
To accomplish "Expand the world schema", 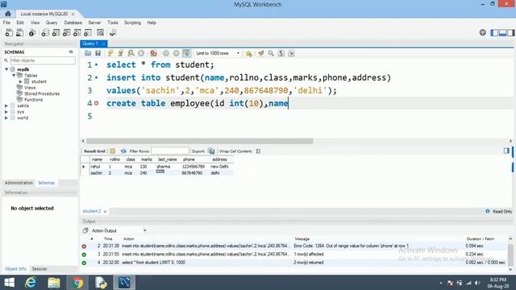I will click(6, 118).
